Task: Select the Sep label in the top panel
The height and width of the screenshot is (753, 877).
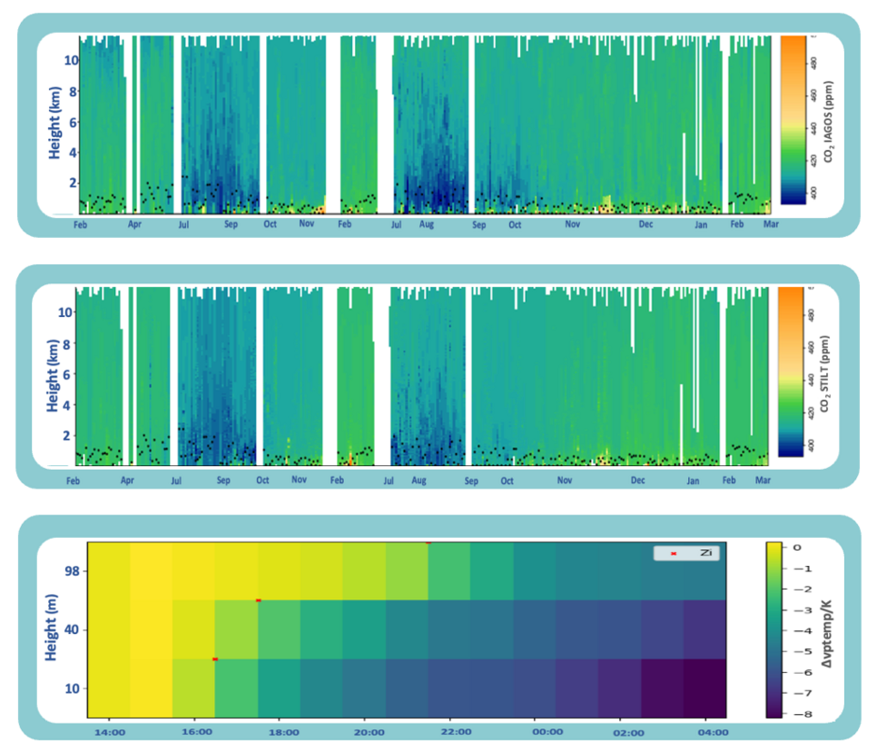Action: coord(231,223)
